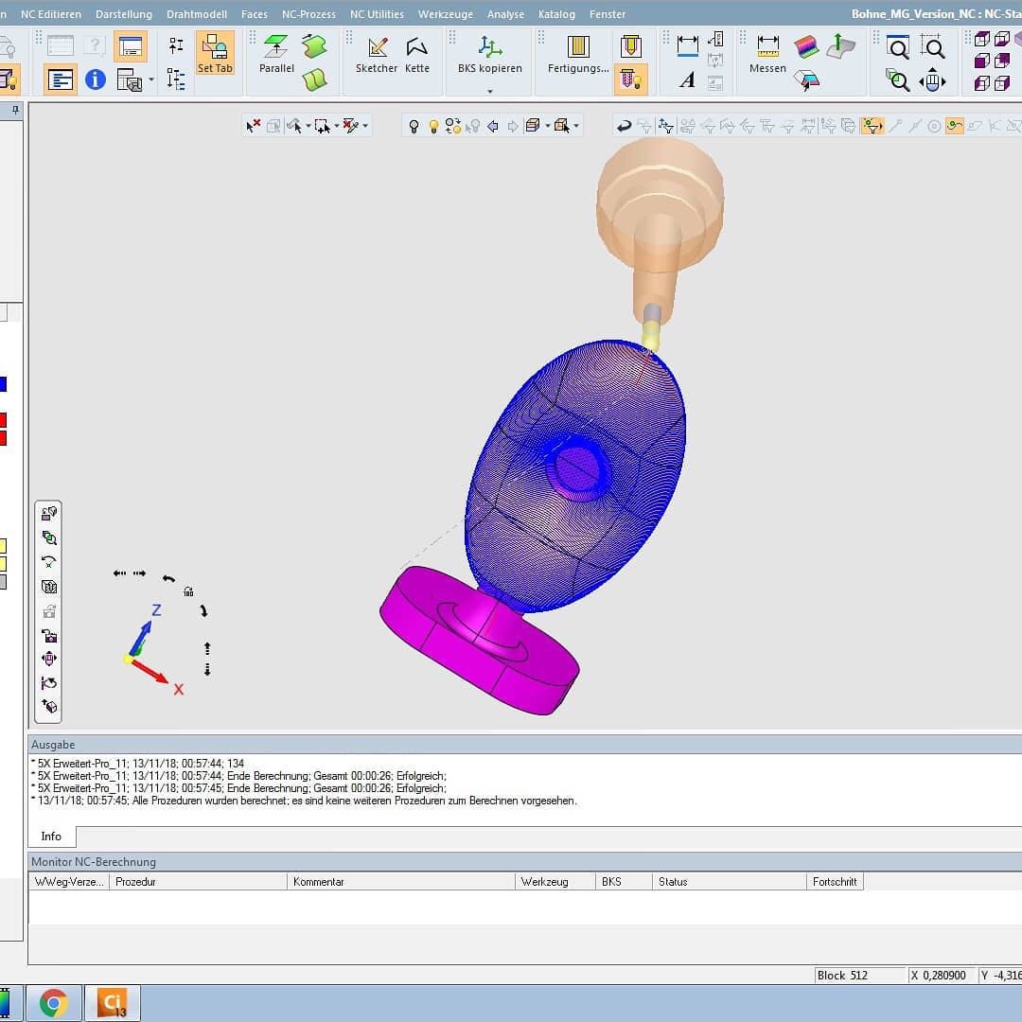Expand arrow below BKS kopieren

(x=490, y=91)
